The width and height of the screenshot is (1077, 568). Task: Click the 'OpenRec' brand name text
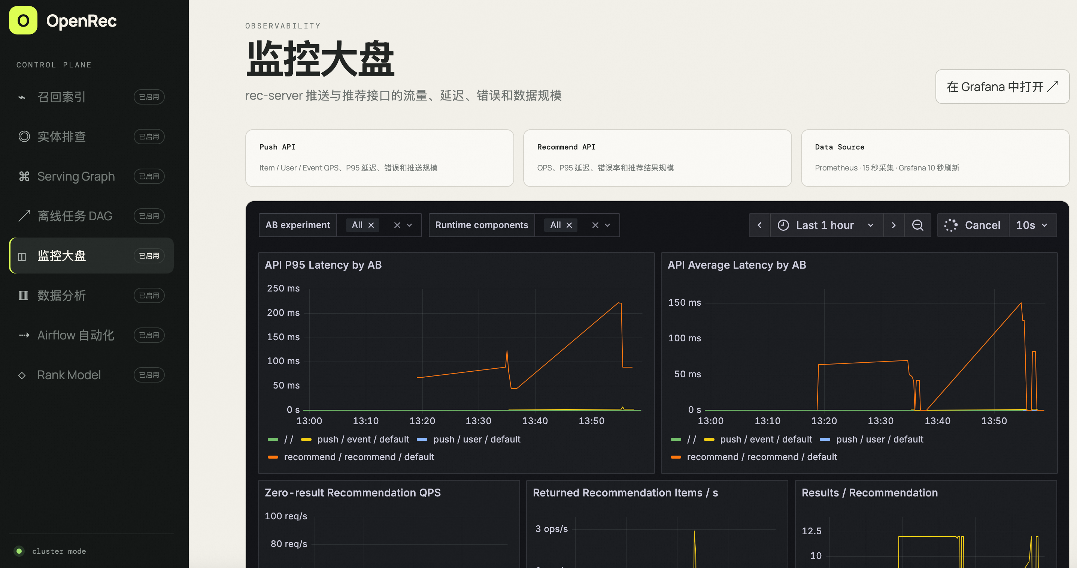point(82,21)
